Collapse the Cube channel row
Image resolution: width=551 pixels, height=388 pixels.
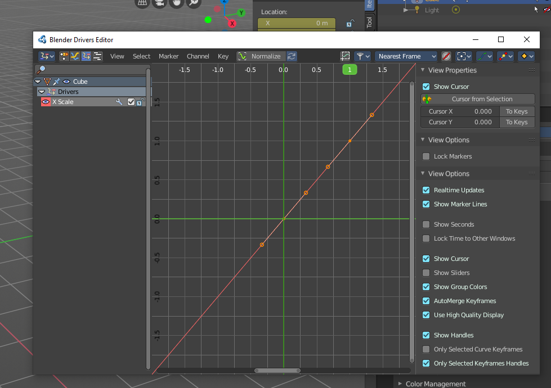click(x=38, y=82)
